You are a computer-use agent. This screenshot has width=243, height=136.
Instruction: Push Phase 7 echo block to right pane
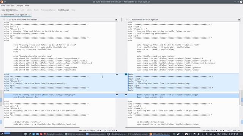click(x=117, y=74)
